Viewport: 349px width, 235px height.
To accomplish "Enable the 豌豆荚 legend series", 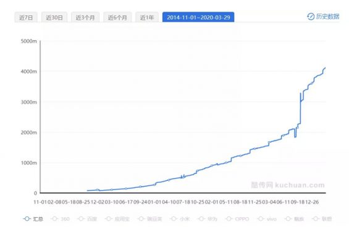I will point(150,219).
